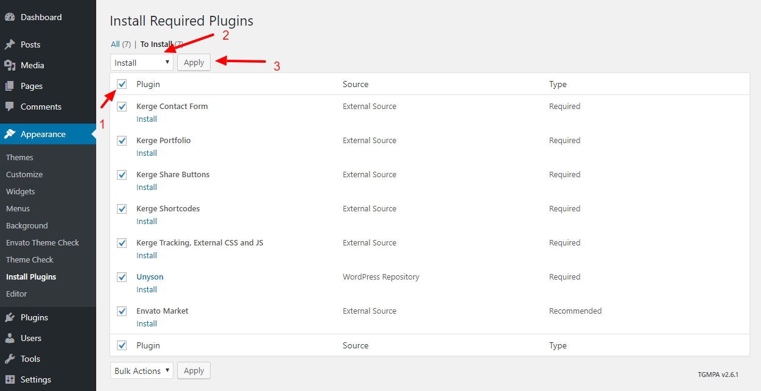Click the Tools wrench icon
The height and width of the screenshot is (391, 761).
point(10,359)
